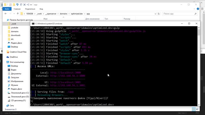The image size is (205, 115).
Task: Click the cmd window scrollbar up arrow
Action: (199, 28)
